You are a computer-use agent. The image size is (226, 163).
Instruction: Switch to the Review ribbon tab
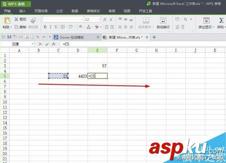112,11
